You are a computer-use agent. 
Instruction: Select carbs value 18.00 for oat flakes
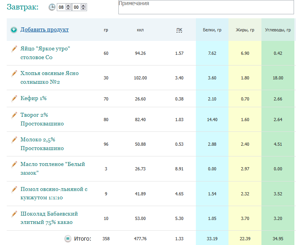tap(278, 78)
